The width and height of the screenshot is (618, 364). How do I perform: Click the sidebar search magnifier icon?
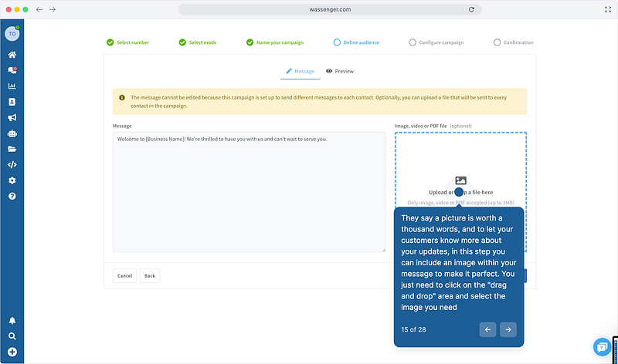pos(12,336)
